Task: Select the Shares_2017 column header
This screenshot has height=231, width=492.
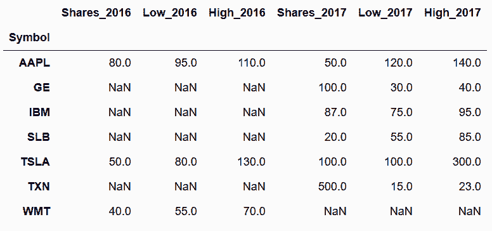Action: coord(311,13)
